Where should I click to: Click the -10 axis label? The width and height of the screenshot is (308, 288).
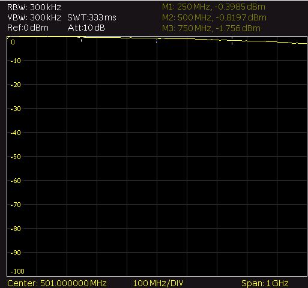click(16, 61)
